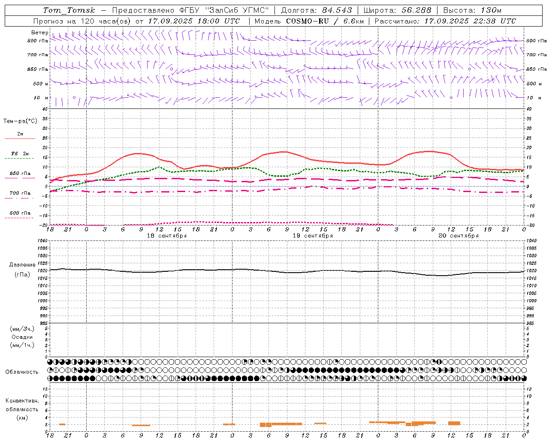Click the "(гПа)" unit under Давление
The width and height of the screenshot is (549, 439).
click(22, 275)
